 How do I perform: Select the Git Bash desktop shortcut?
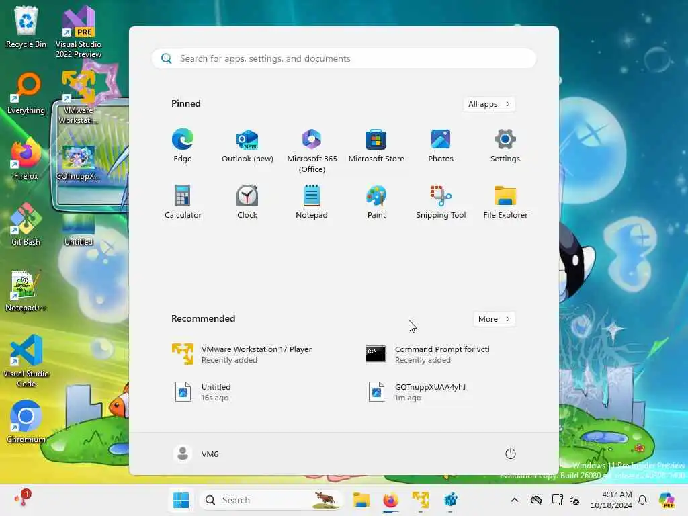26,224
